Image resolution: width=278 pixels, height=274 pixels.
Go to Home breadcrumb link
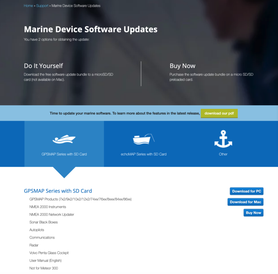pos(28,6)
